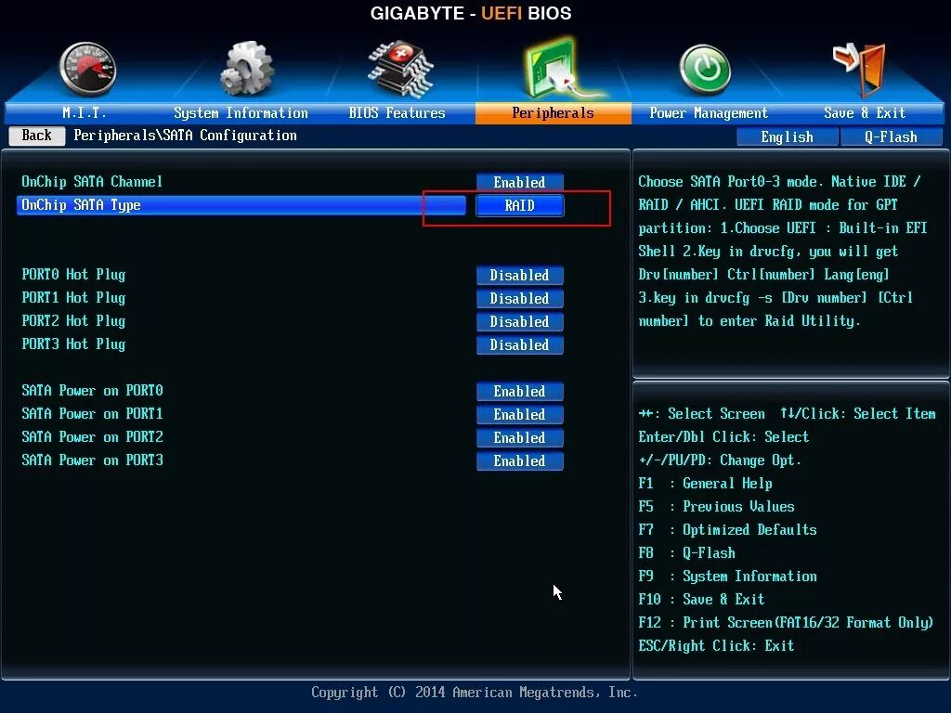
Task: Change OnChip SATA Type RAID value
Action: (520, 205)
